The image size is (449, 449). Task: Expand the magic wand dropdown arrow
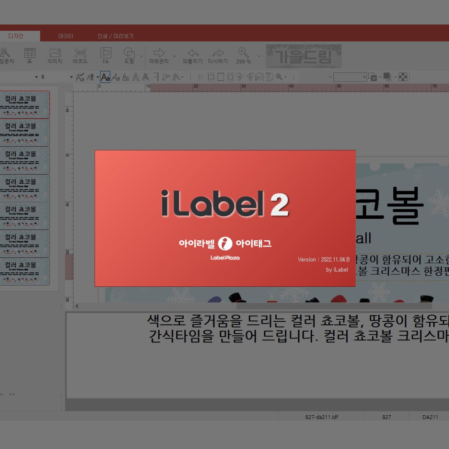click(285, 77)
